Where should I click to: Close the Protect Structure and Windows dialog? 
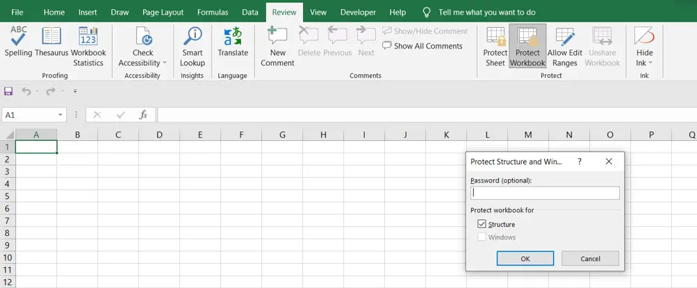(609, 162)
